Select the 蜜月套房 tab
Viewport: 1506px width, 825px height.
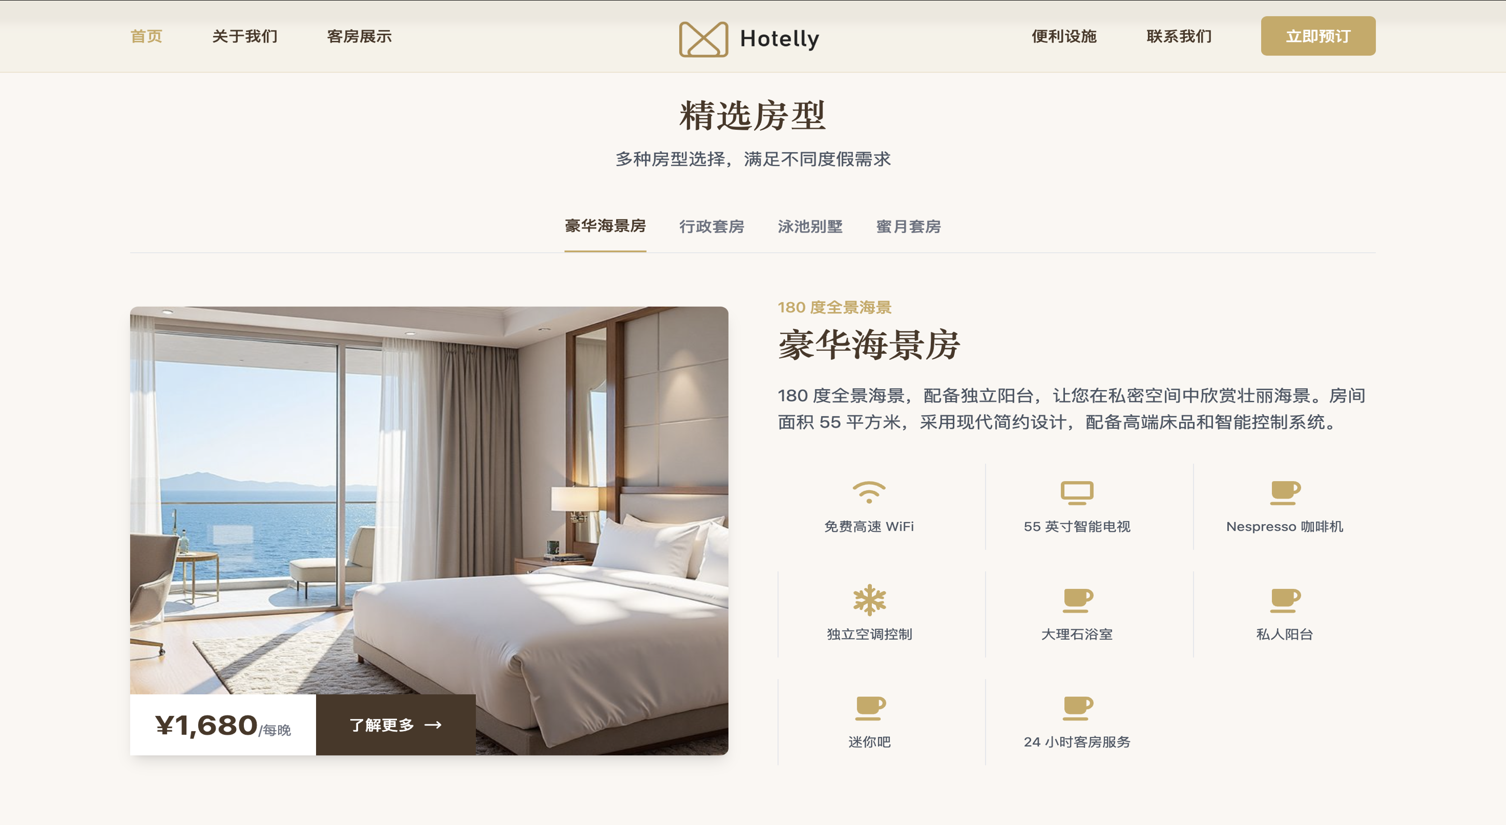[908, 226]
